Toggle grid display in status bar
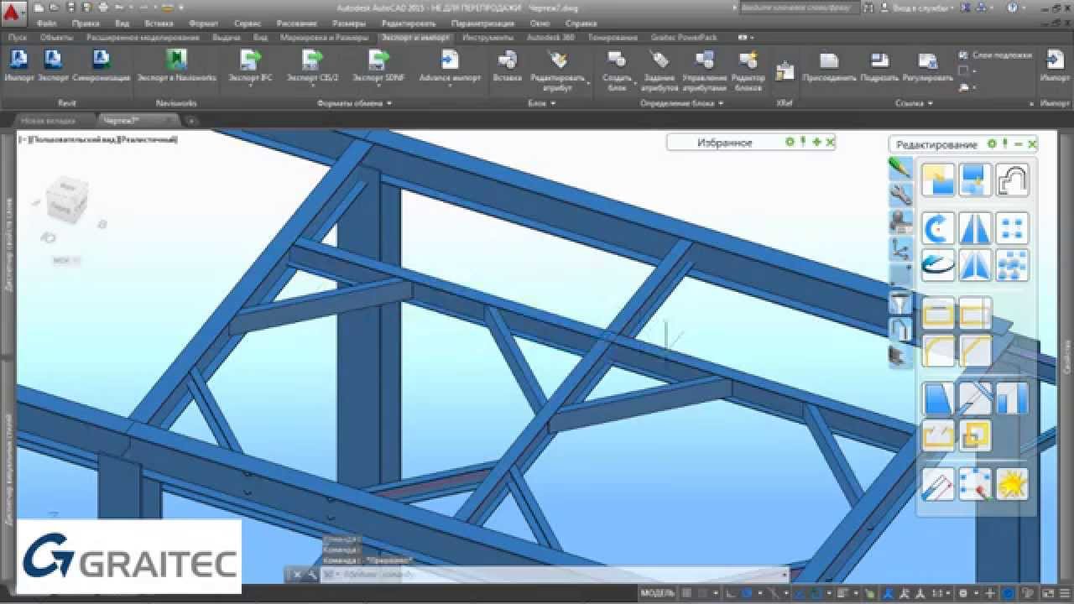Image resolution: width=1074 pixels, height=604 pixels. tap(687, 593)
